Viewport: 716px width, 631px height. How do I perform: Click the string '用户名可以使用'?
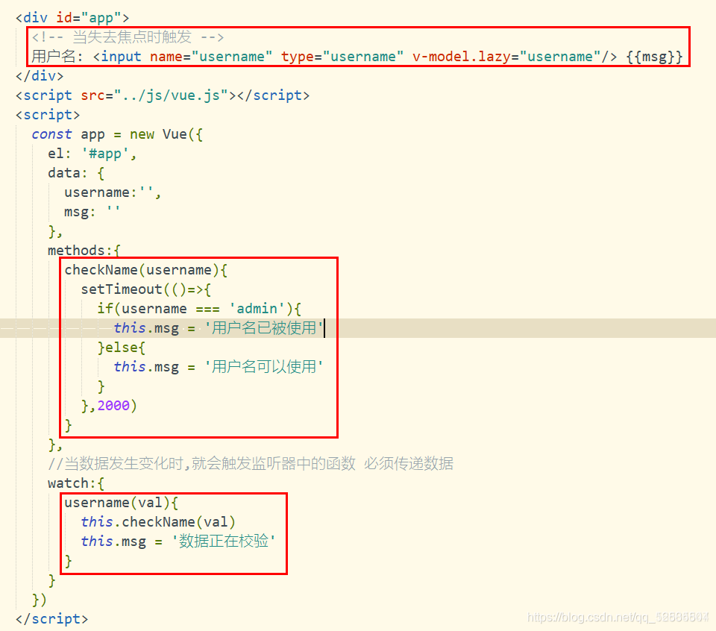pyautogui.click(x=264, y=367)
